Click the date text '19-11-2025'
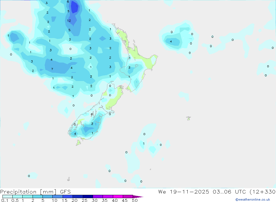 (189, 192)
